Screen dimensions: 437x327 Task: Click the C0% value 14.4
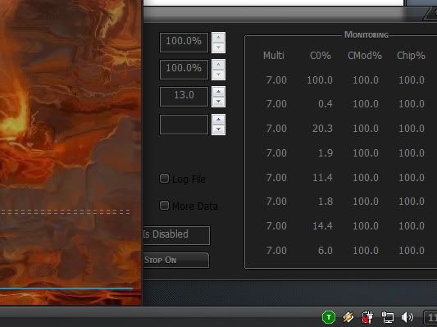pos(322,225)
